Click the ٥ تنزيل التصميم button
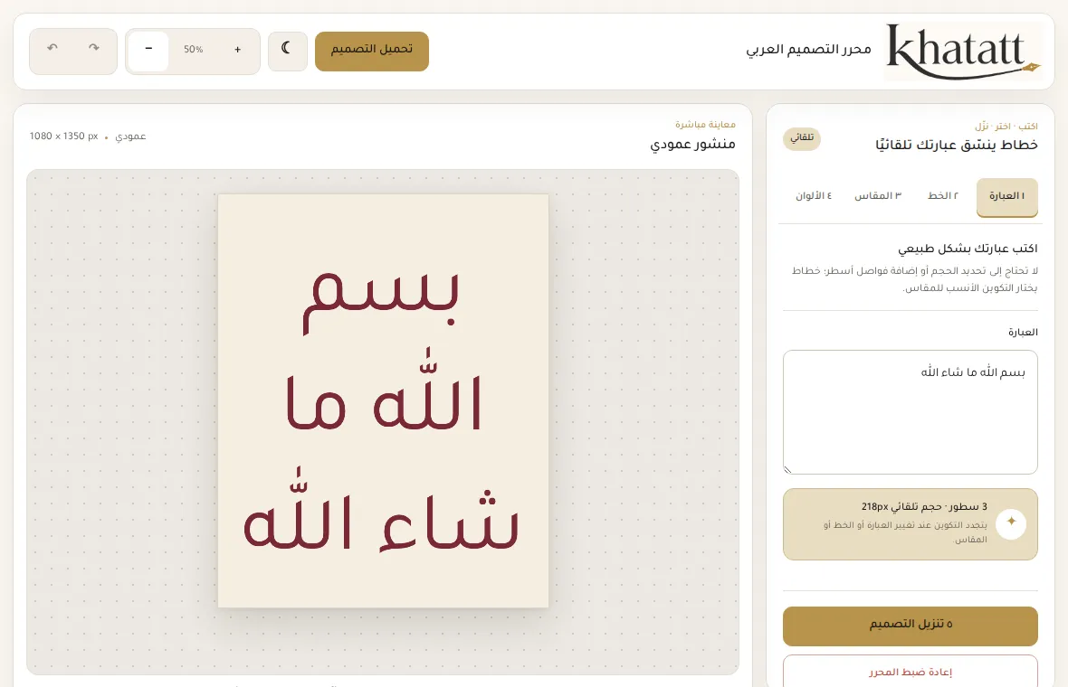This screenshot has width=1068, height=687. (x=910, y=626)
